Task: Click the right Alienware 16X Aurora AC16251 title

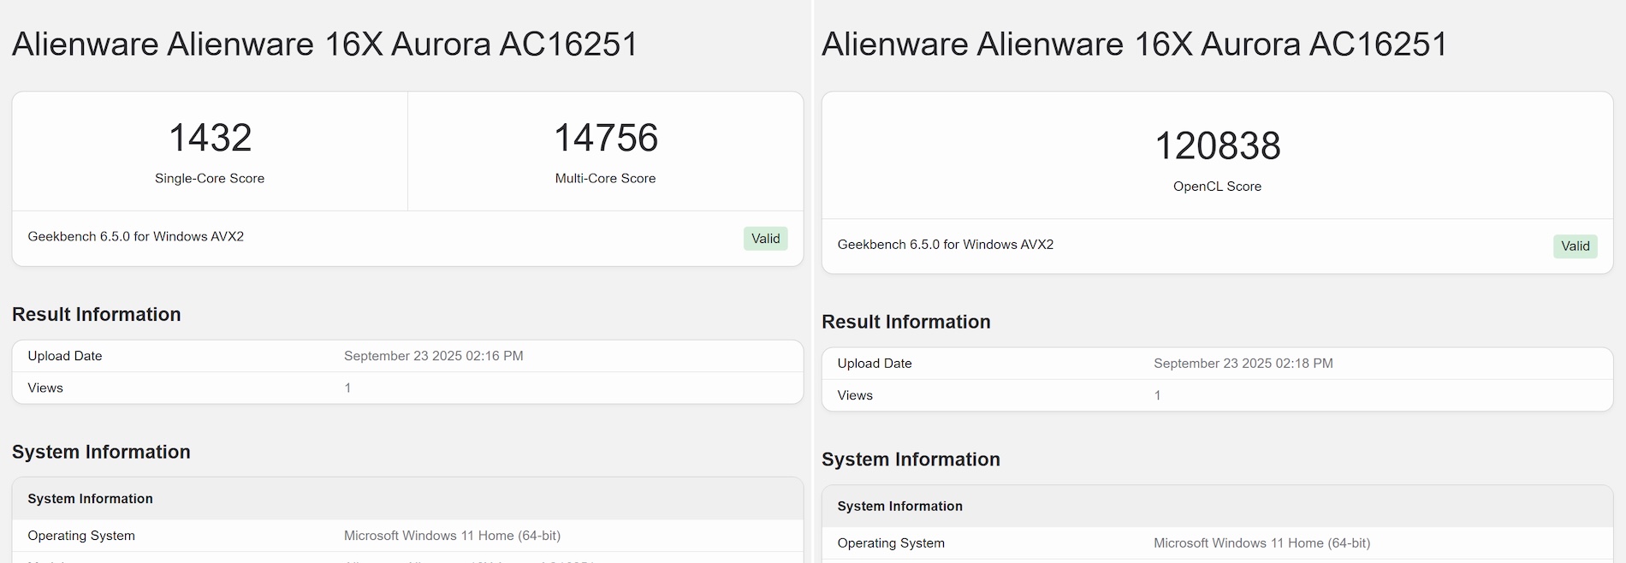Action: [x=1135, y=44]
